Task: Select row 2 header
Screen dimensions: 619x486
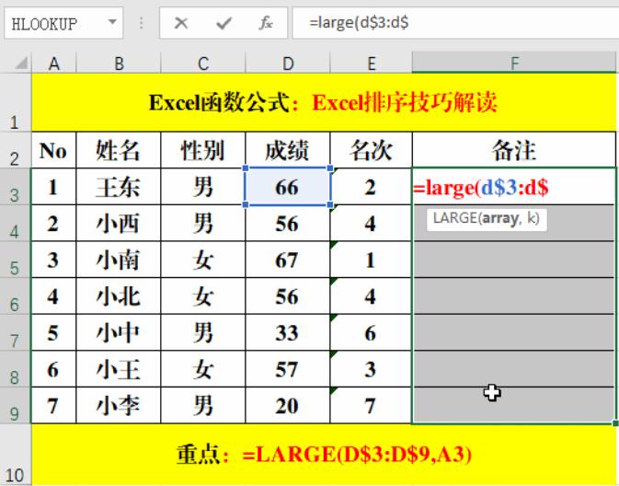Action: coord(15,150)
